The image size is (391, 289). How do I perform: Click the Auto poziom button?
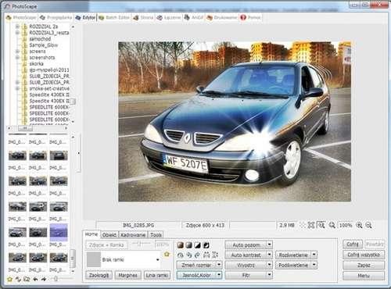(246, 244)
